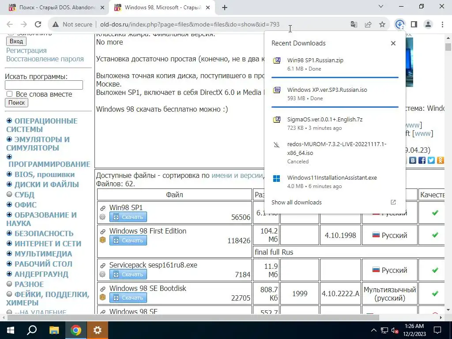This screenshot has height=339, width=452.
Task: Close the Recent Downloads popup
Action: [393, 43]
